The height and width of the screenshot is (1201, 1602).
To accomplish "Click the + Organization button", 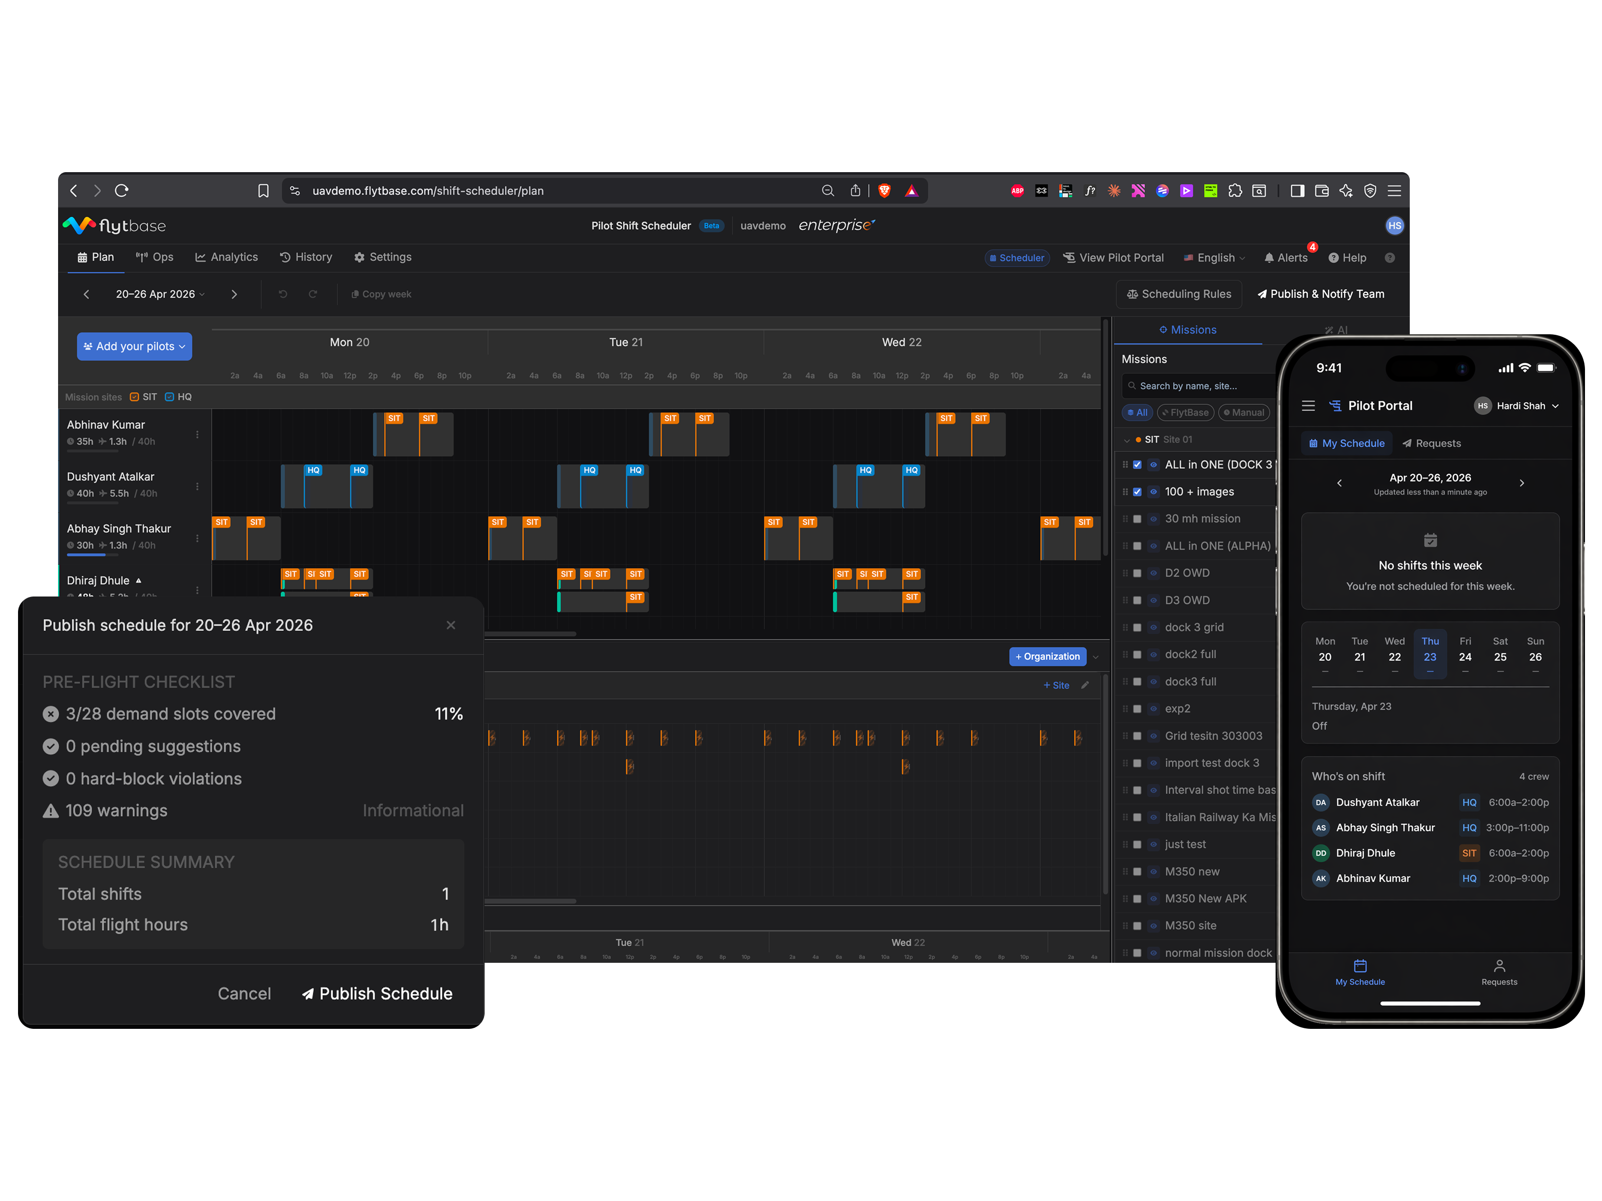I will (1047, 657).
